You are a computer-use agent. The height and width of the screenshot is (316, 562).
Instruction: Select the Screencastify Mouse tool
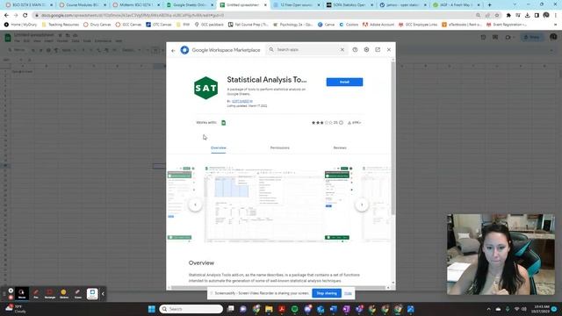22,293
